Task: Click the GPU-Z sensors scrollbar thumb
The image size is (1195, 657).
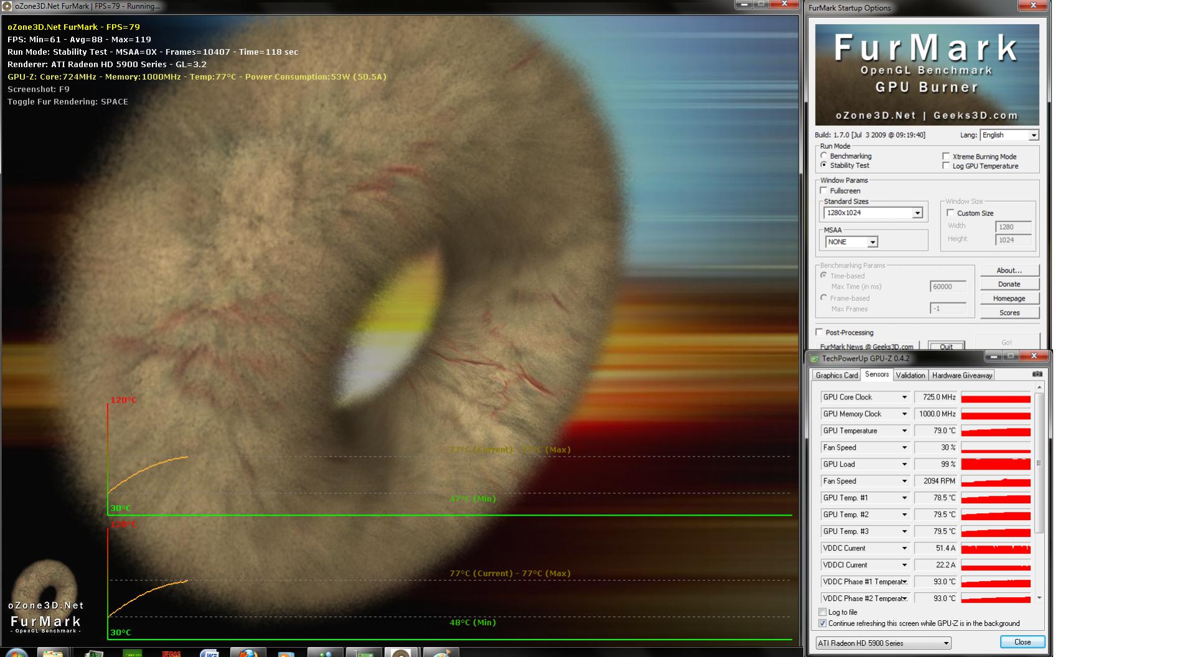Action: point(1039,464)
